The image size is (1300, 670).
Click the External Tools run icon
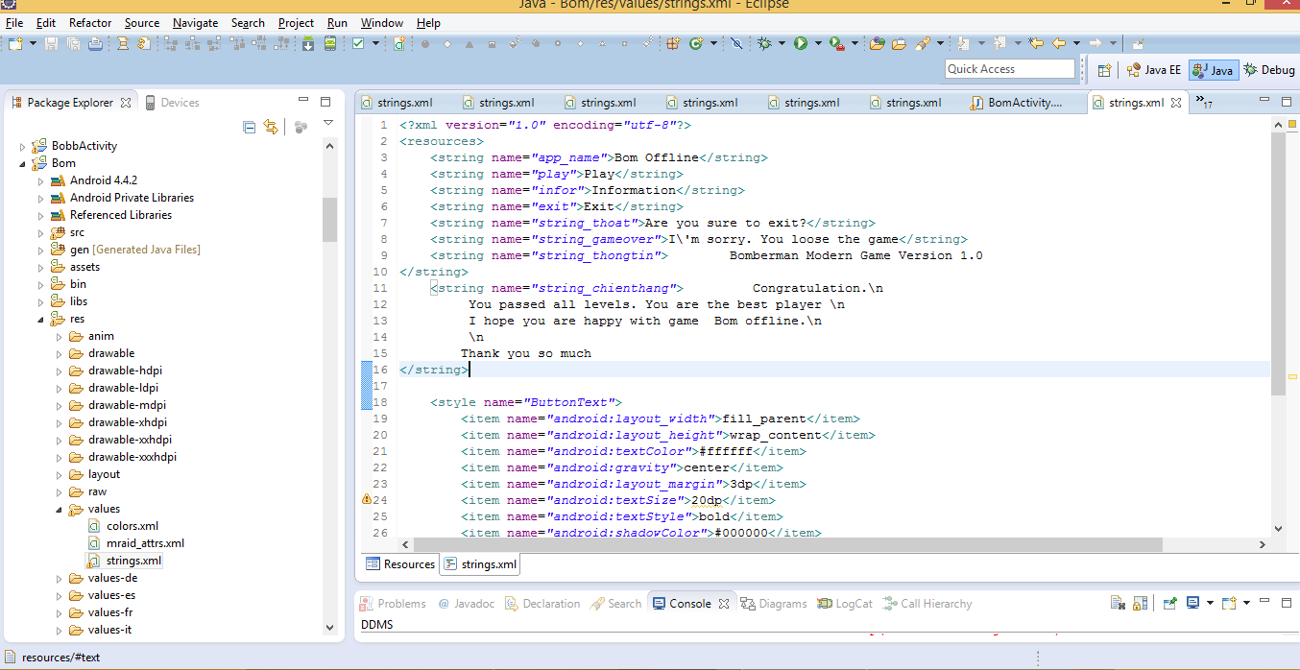coord(836,43)
